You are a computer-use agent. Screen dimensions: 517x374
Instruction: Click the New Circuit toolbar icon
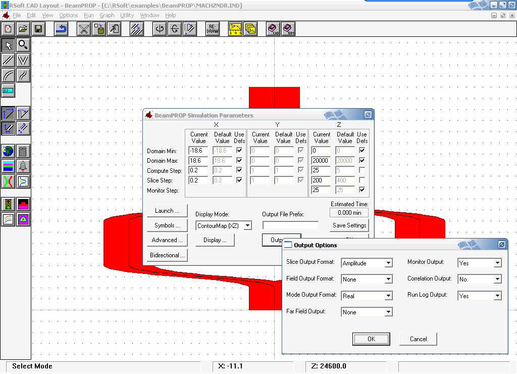(x=8, y=29)
